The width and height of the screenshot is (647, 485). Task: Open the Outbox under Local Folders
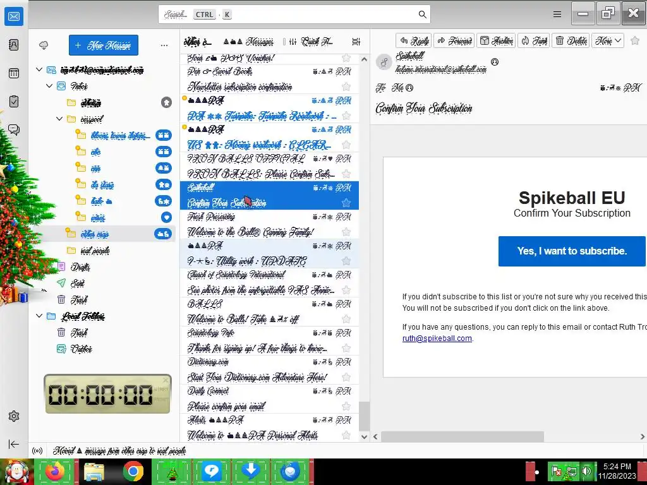click(x=102, y=349)
